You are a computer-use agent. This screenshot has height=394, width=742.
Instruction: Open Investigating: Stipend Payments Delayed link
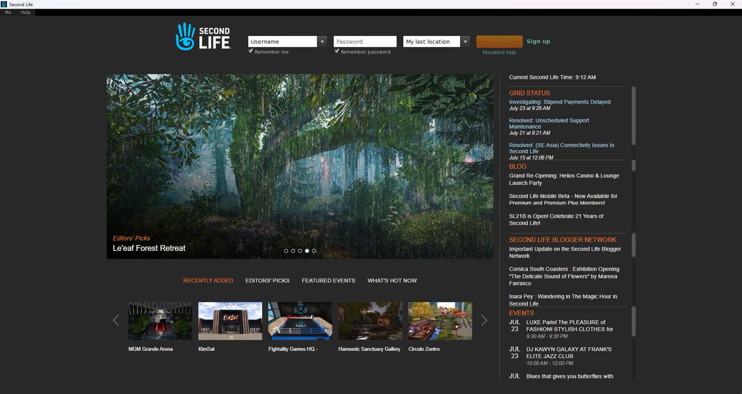(x=560, y=102)
